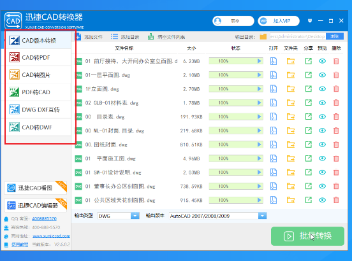The height and width of the screenshot is (261, 352).
Task: Share the 01 SM-01设计说明.dwg file
Action: [x=309, y=173]
